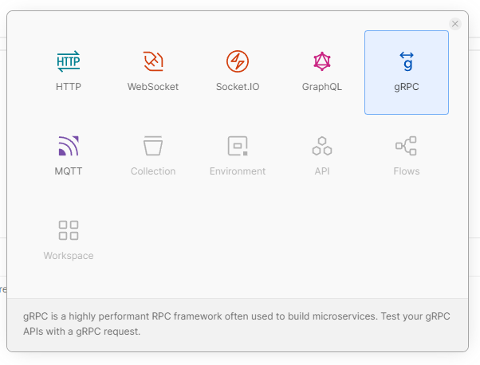Choose the API hexagons icon
Screen dimensions: 480x365
322,146
